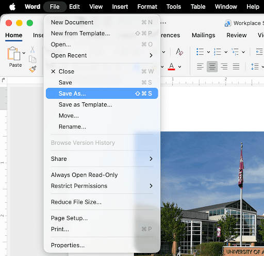The image size is (264, 256).
Task: Expand the Bullets dropdown arrow
Action: coord(208,52)
